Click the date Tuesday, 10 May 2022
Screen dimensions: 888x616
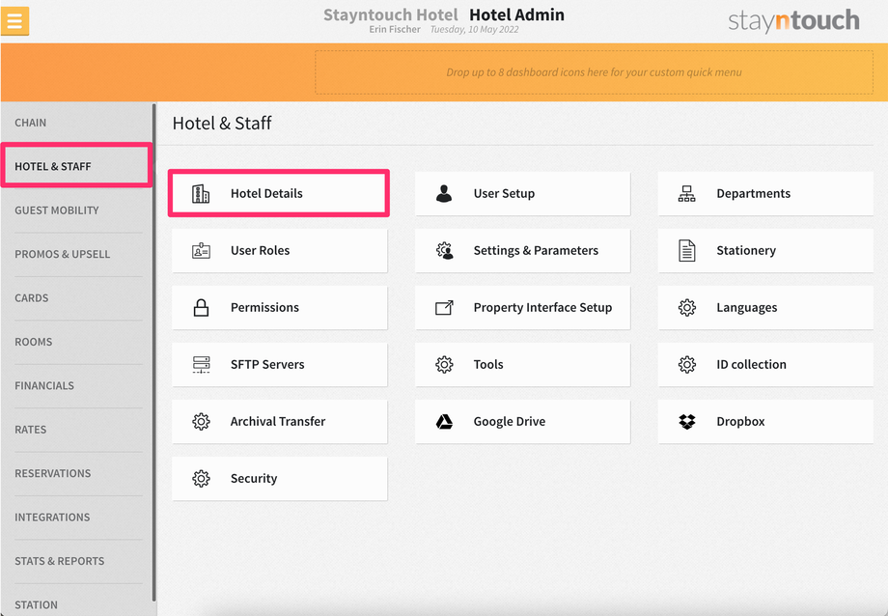[x=474, y=30]
